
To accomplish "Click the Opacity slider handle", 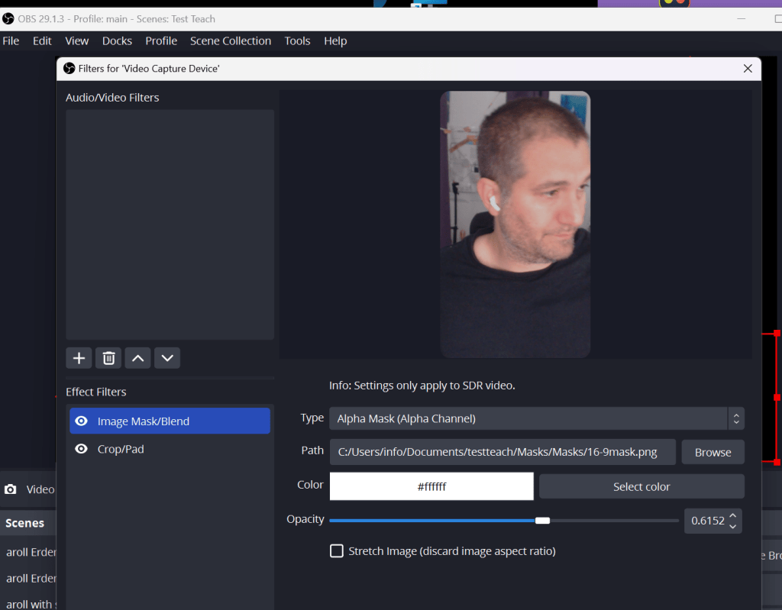I will pos(543,521).
